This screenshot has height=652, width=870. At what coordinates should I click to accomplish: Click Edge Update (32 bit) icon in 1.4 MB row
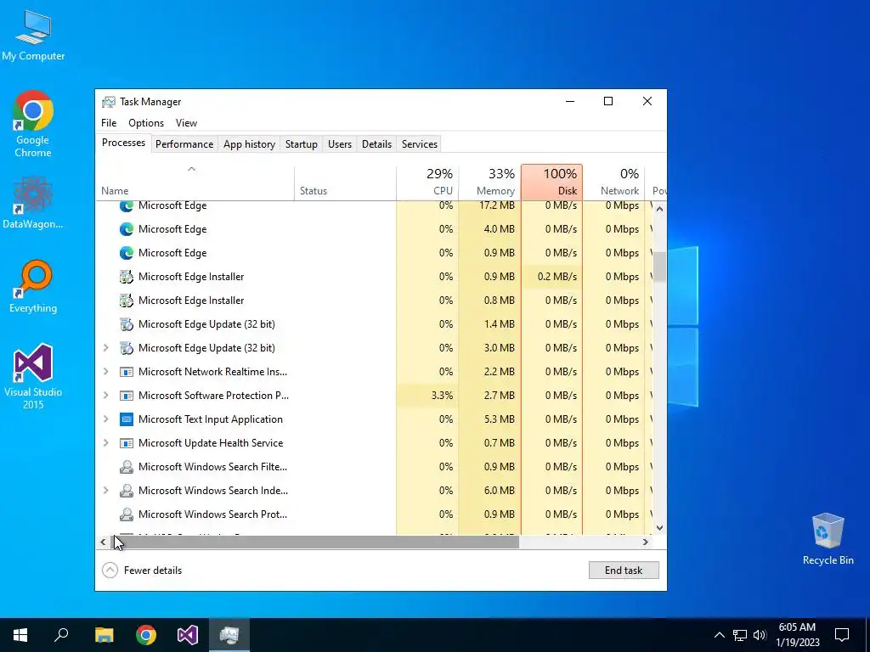pos(127,324)
